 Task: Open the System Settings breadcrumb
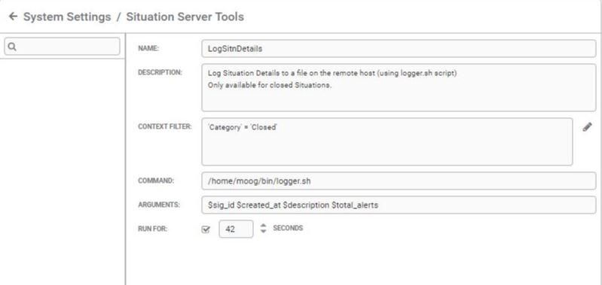[x=67, y=17]
